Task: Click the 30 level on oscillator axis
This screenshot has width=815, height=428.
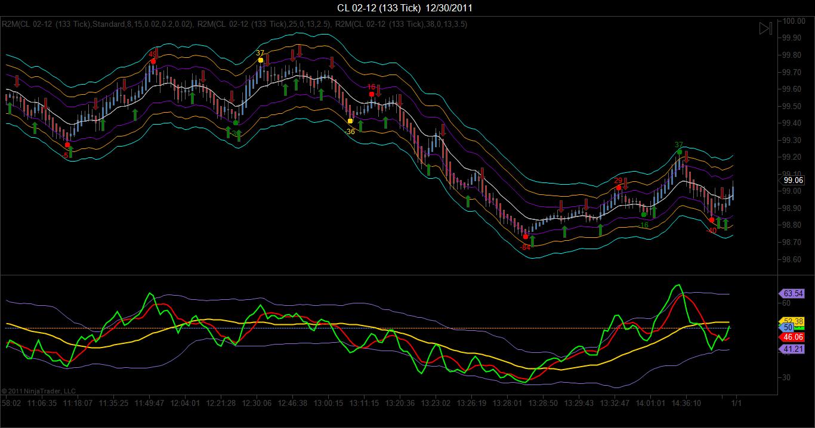Action: [x=787, y=377]
